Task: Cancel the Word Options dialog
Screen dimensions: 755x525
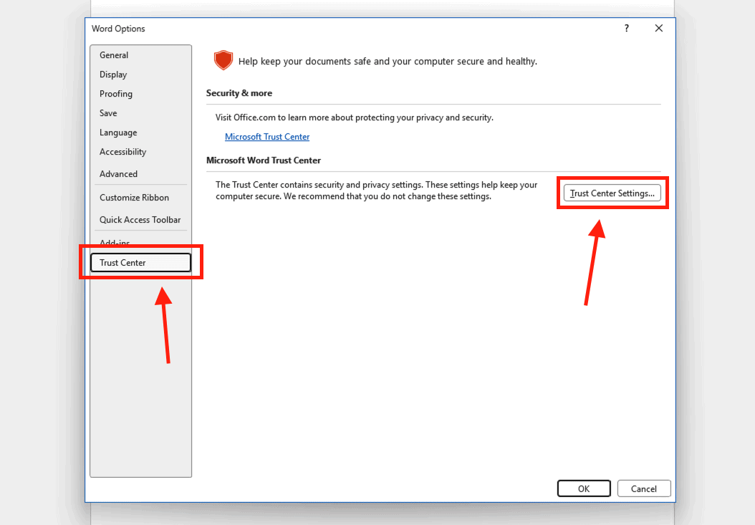Action: [x=644, y=488]
